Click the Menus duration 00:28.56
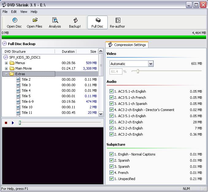 tap(68, 63)
